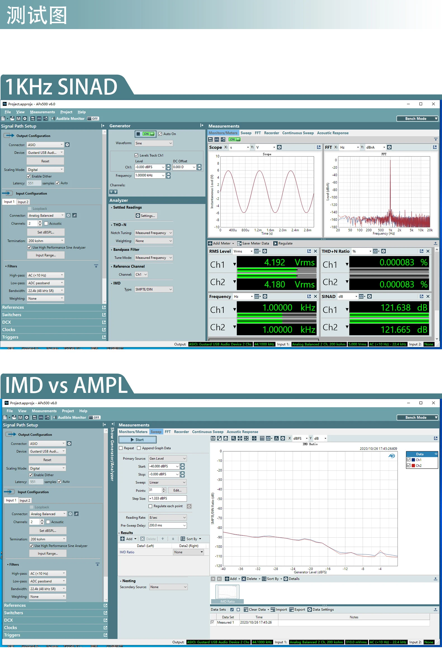Open Details for the sweep graph
442x667 pixels.
tap(292, 578)
